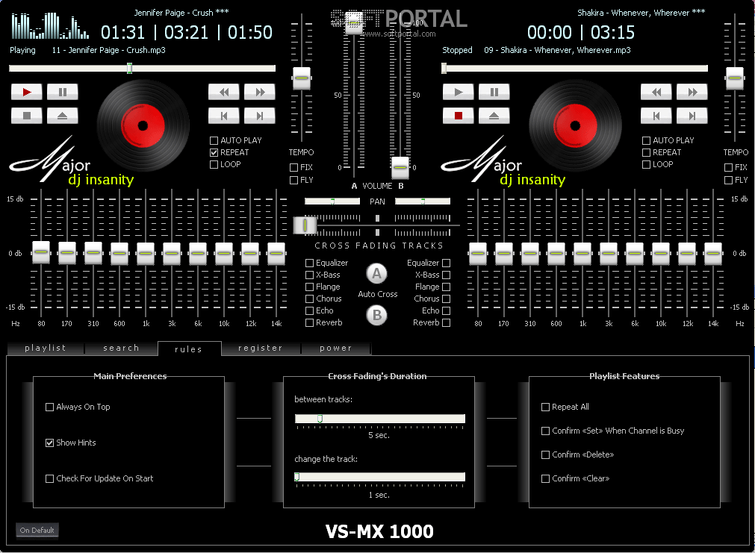Skip to previous track on deck A
This screenshot has width=755, height=553.
[x=224, y=116]
